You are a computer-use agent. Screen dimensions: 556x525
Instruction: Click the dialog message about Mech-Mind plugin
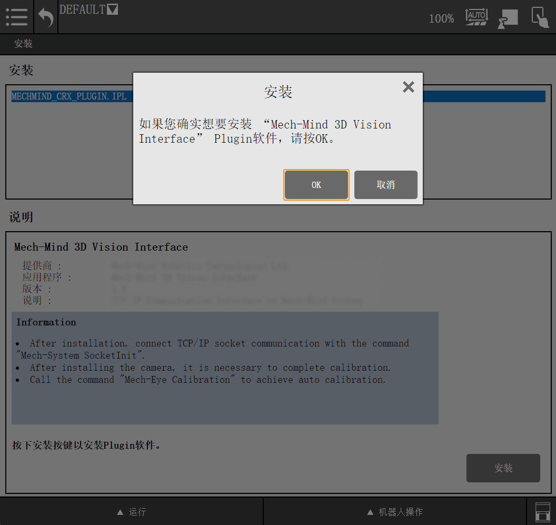point(265,131)
